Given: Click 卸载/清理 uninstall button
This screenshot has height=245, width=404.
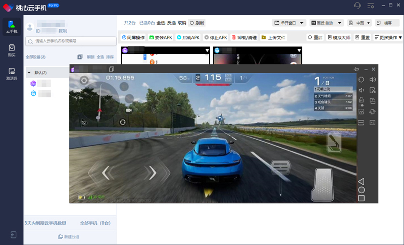Looking at the screenshot, I should [244, 37].
